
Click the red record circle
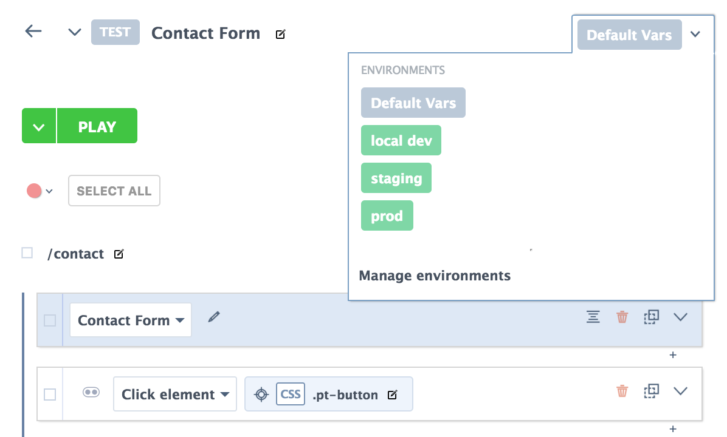34,191
